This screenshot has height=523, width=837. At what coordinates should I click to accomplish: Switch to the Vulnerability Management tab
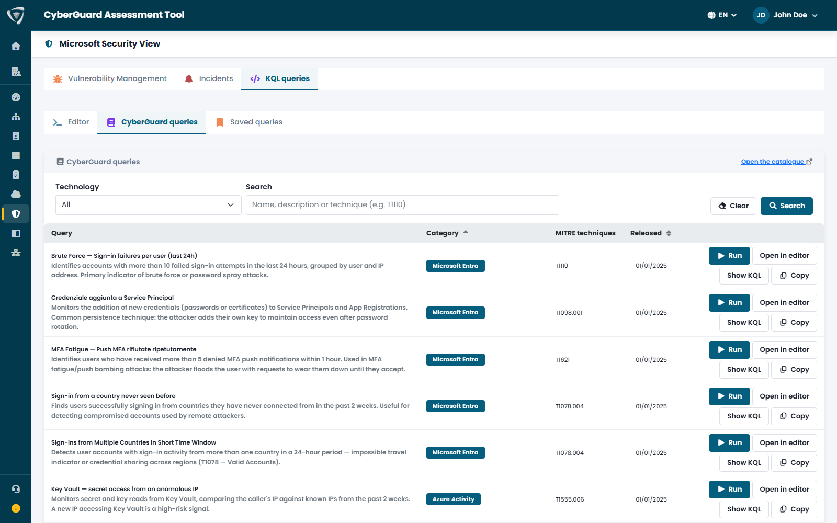click(x=110, y=78)
